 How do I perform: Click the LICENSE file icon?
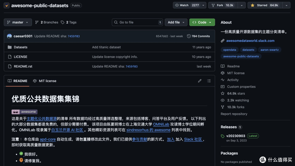pyautogui.click(x=10, y=57)
